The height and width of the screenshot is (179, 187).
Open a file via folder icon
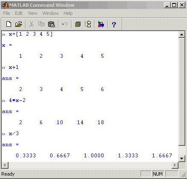(x=19, y=24)
